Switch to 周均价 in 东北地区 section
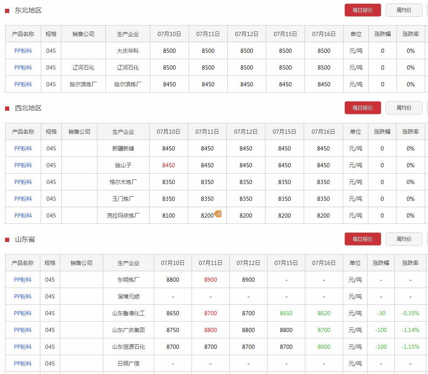The image size is (428, 374). pos(404,10)
